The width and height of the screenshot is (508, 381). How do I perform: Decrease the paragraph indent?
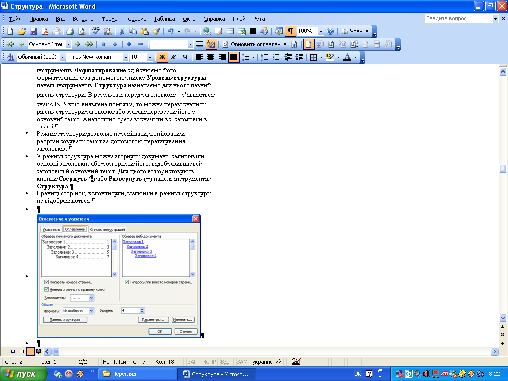coord(288,57)
